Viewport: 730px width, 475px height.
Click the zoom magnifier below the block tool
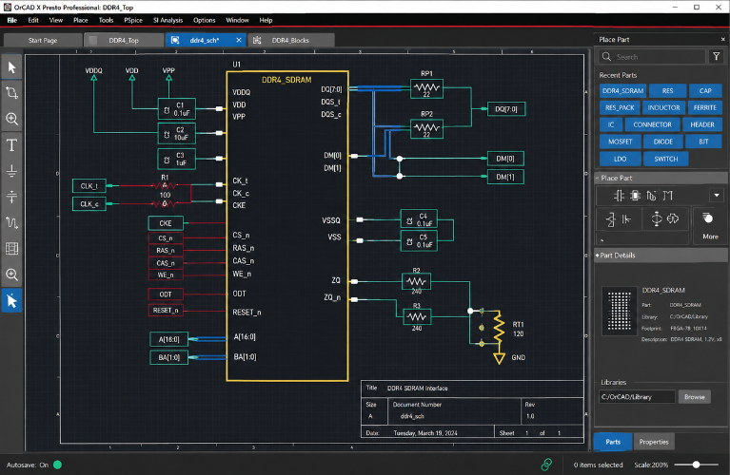tap(11, 275)
